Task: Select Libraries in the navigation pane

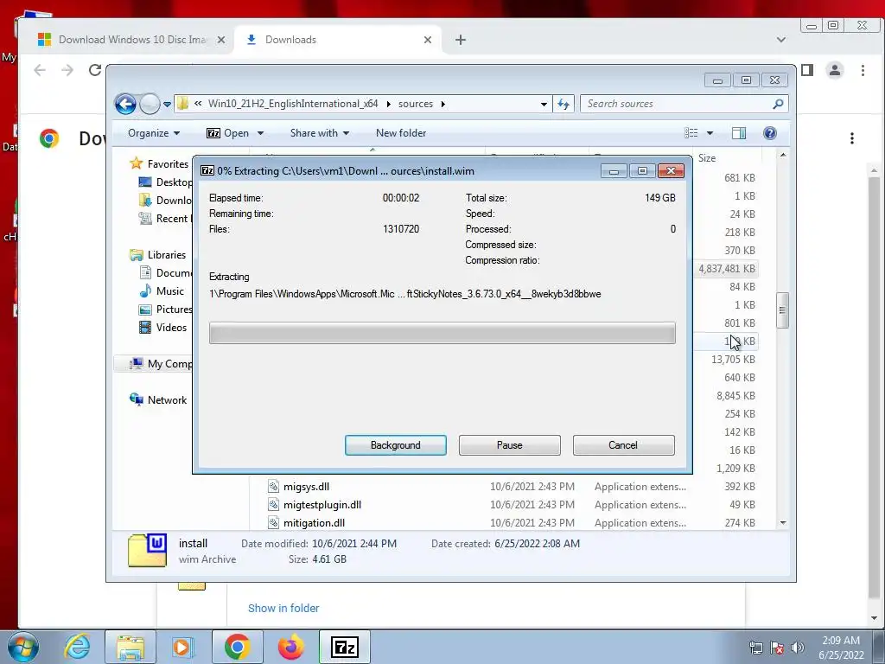Action: 158,255
